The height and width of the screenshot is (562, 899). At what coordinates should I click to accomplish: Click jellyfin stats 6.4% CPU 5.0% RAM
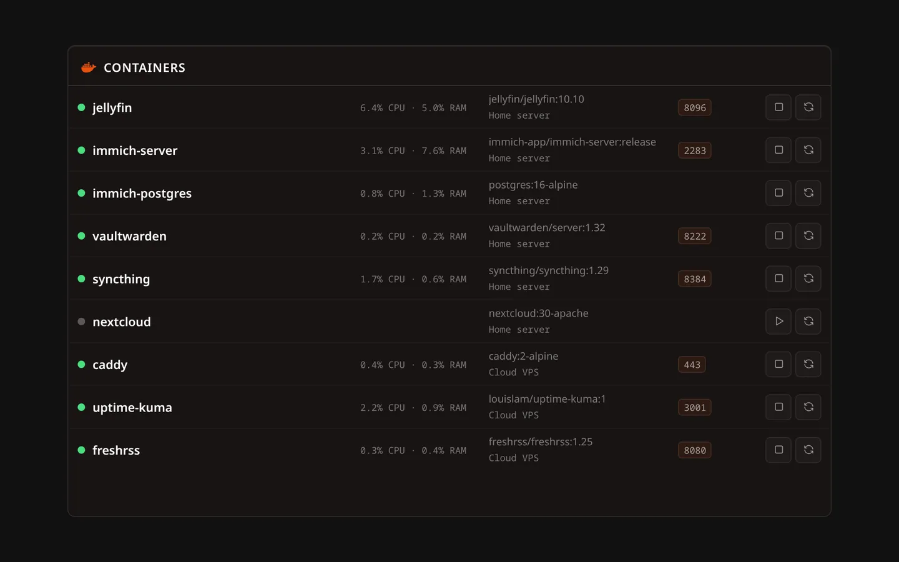pyautogui.click(x=413, y=108)
